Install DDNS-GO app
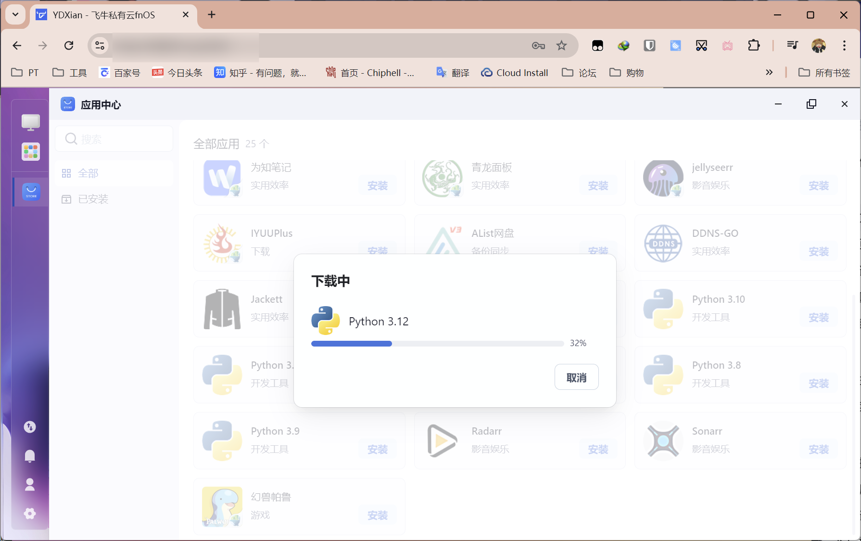 coord(819,252)
